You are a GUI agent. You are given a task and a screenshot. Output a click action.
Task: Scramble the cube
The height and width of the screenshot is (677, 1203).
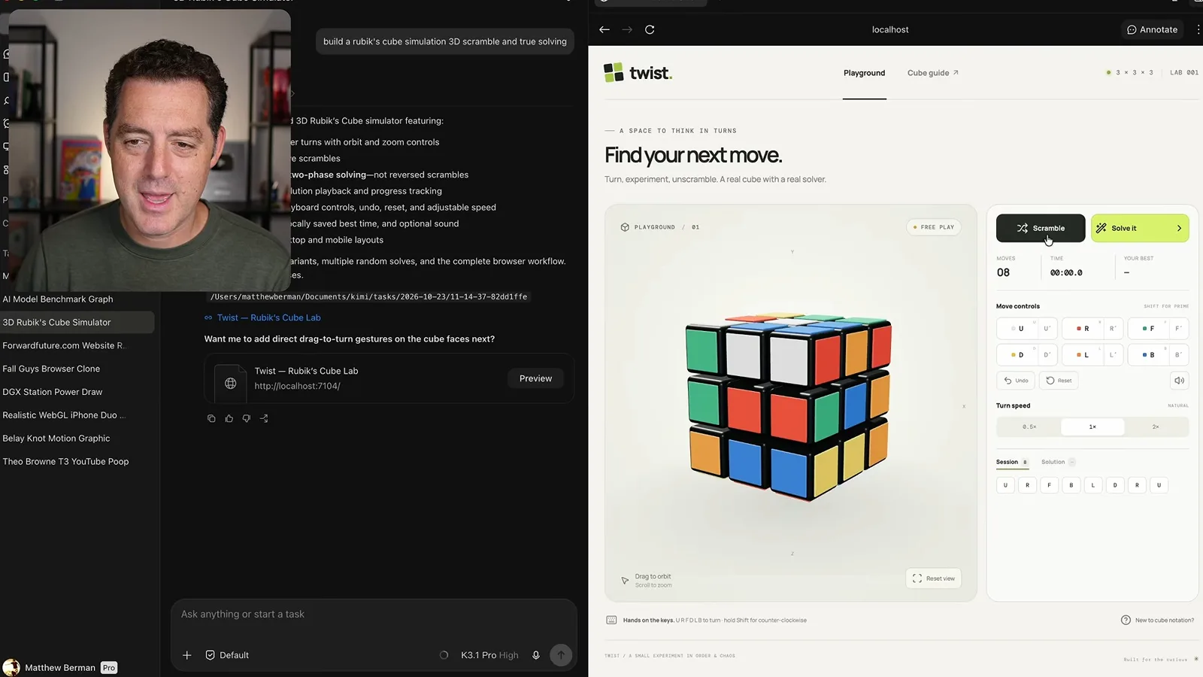click(1041, 228)
